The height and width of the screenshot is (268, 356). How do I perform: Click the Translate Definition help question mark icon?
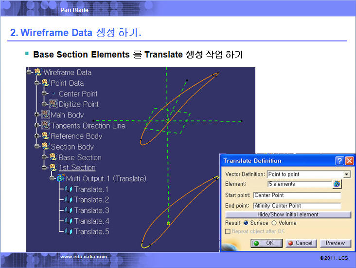[339, 161]
